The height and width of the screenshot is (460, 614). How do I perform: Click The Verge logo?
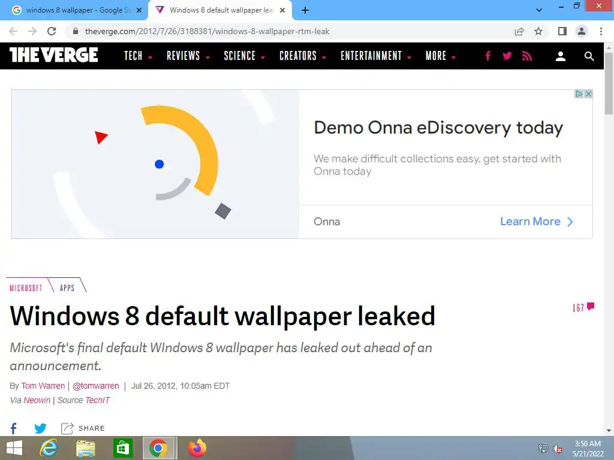click(53, 55)
